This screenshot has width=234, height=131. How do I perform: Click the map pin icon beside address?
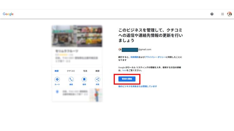click(57, 92)
